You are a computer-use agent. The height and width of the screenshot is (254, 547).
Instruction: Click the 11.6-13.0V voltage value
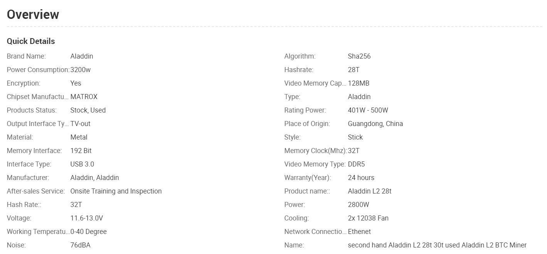tap(87, 218)
